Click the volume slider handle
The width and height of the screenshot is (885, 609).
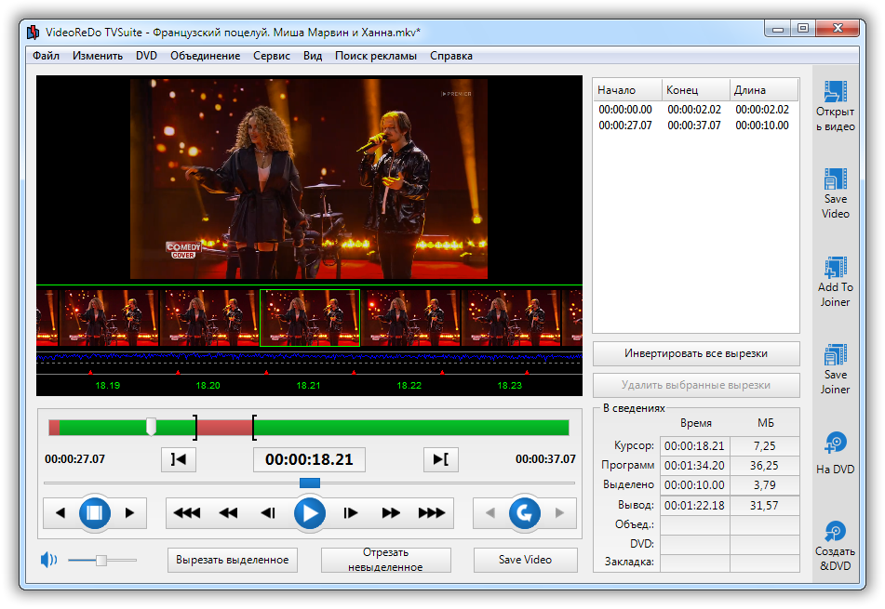pos(101,560)
